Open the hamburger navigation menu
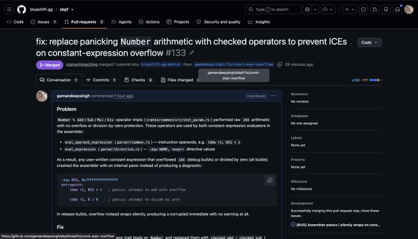Image resolution: width=418 pixels, height=239 pixels. click(9, 10)
